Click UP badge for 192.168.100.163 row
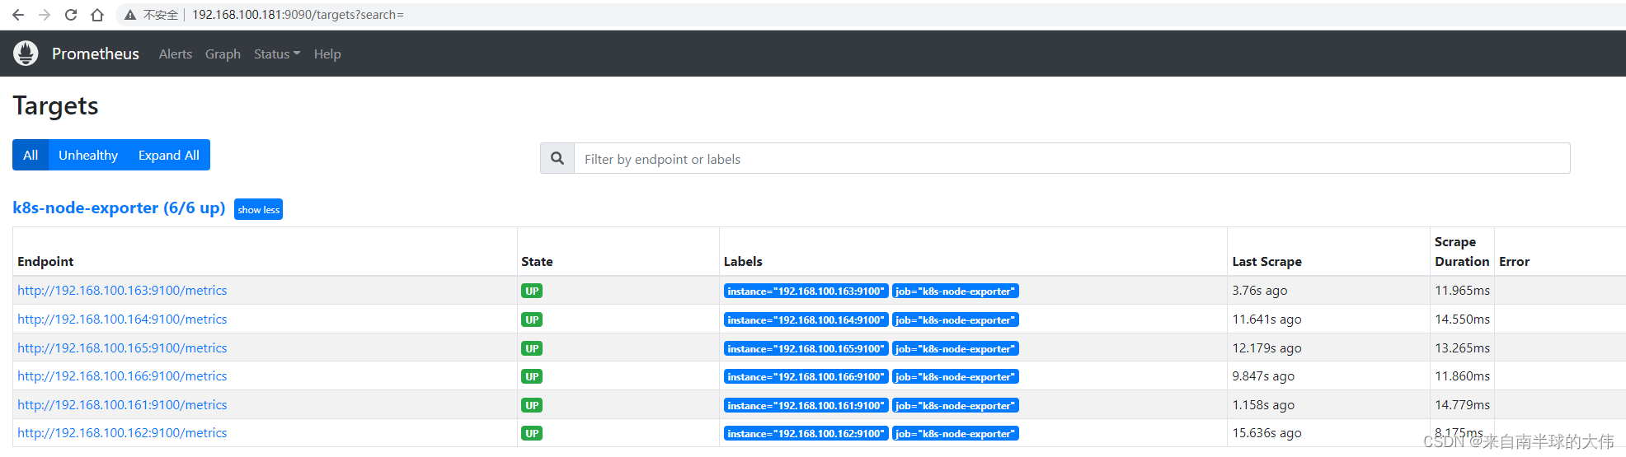Screen dimensions: 1626x457 pyautogui.click(x=532, y=291)
